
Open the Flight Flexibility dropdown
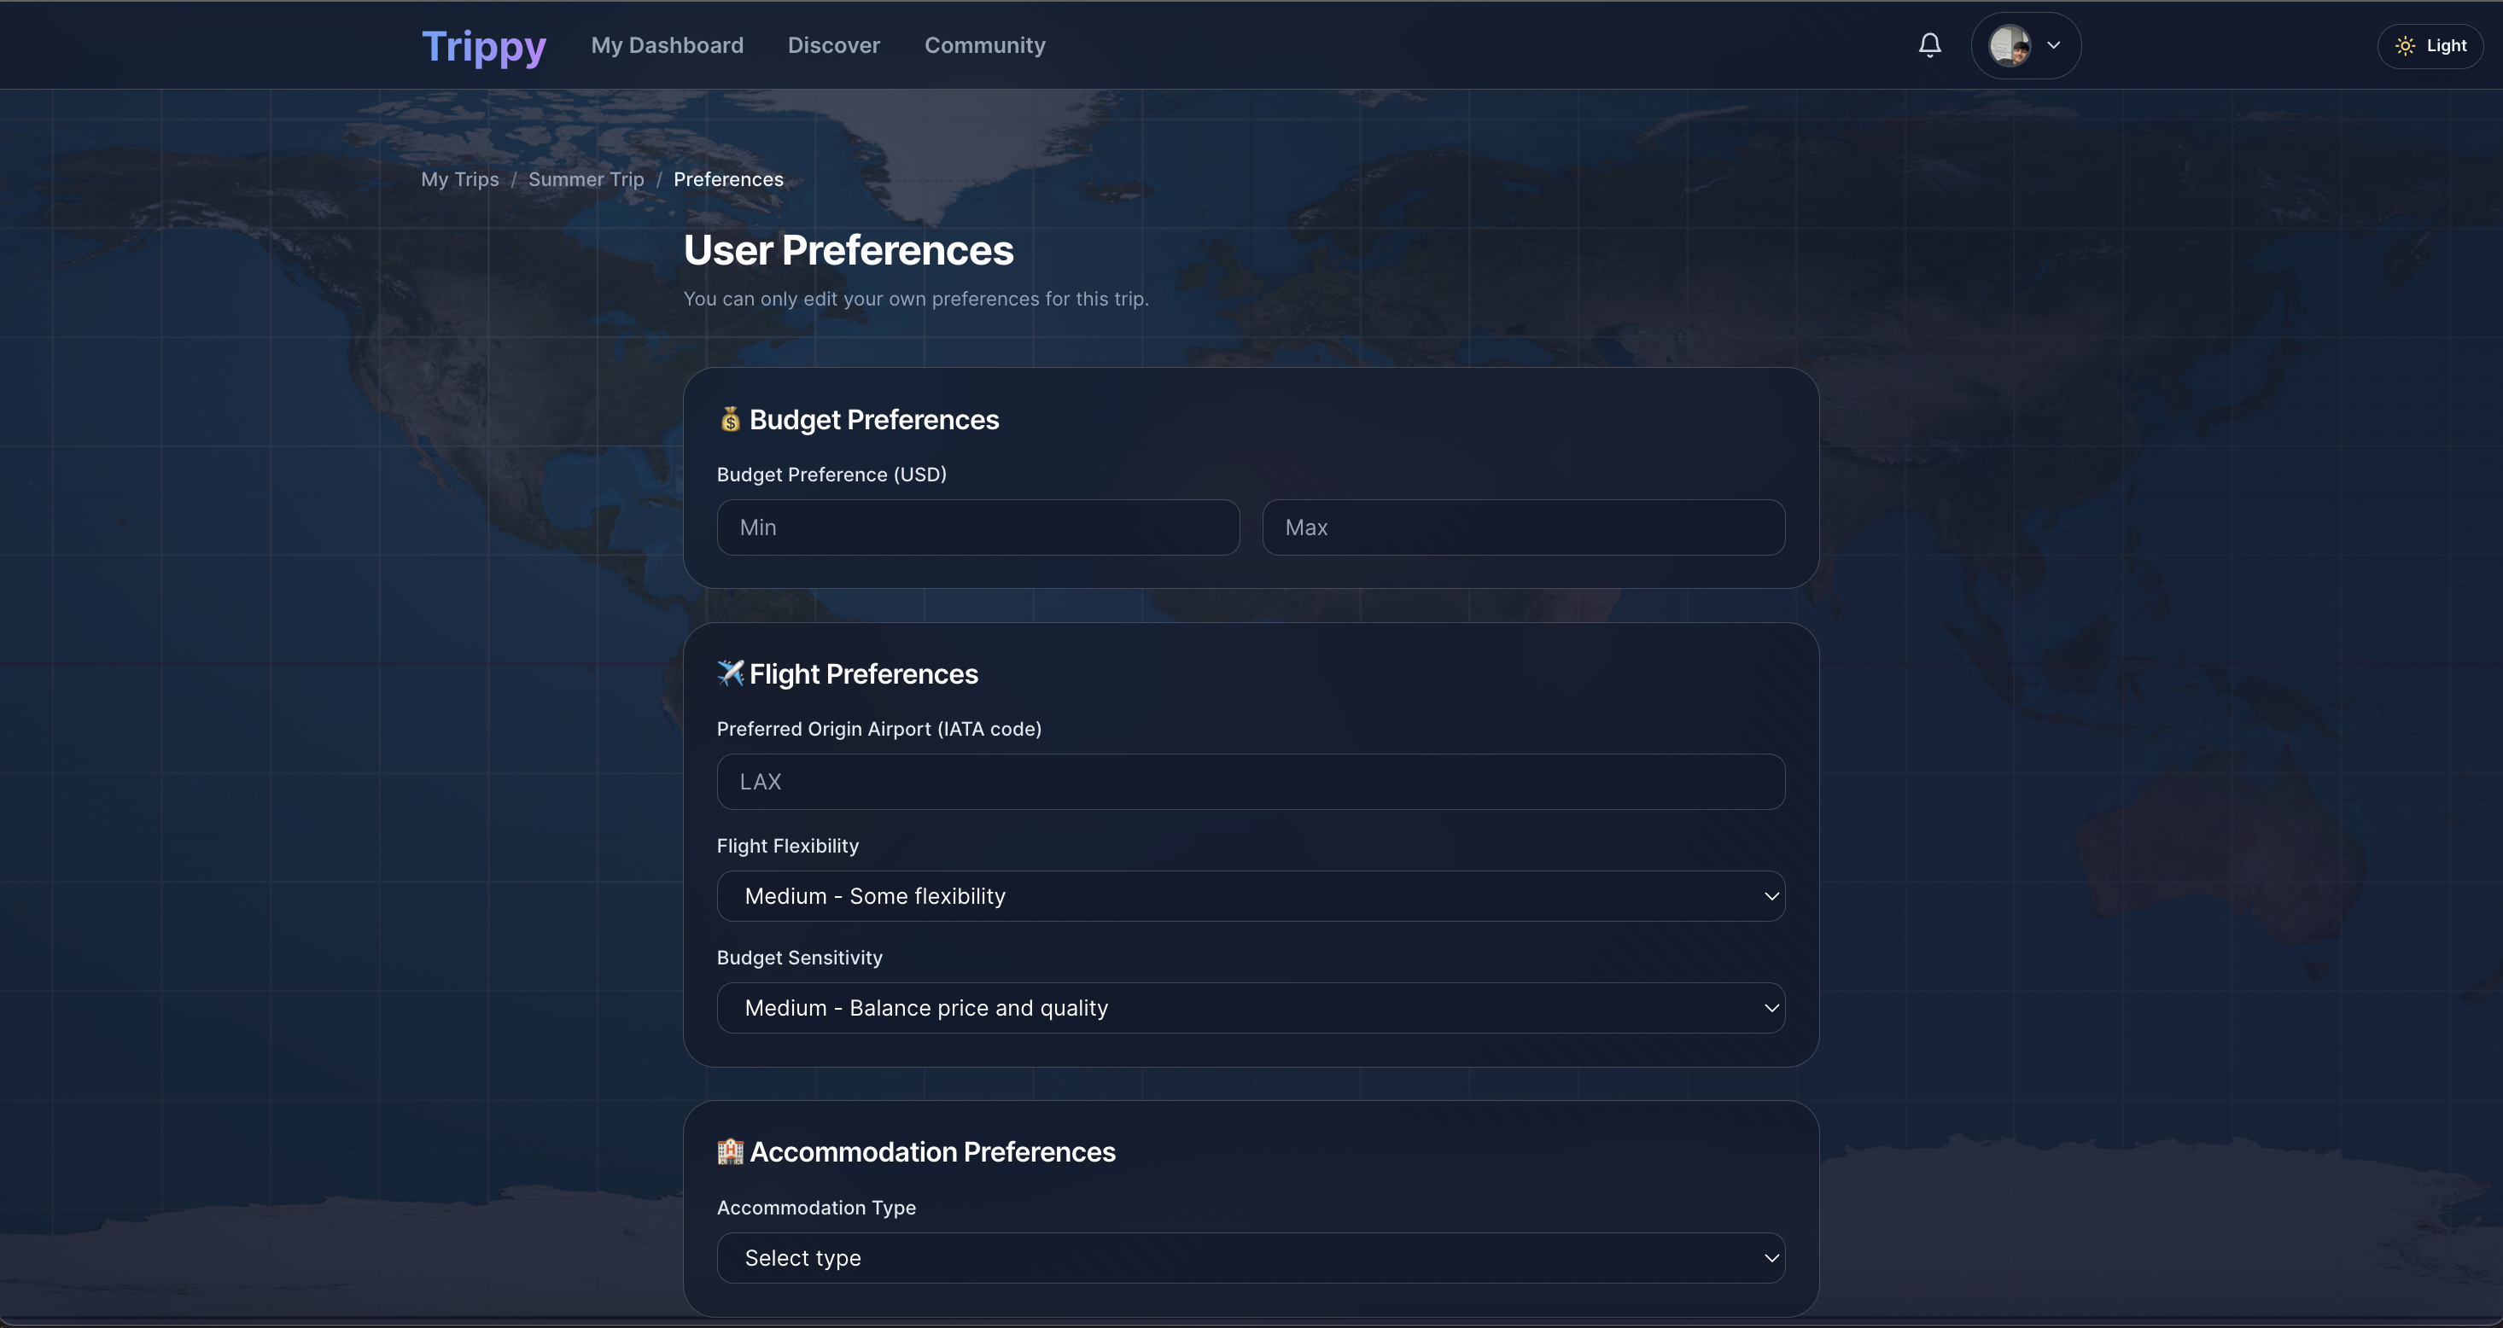point(1250,895)
